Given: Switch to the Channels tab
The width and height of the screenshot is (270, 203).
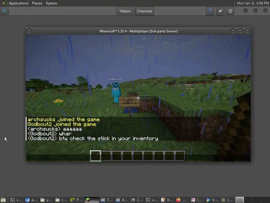Looking at the screenshot, I should (x=144, y=11).
